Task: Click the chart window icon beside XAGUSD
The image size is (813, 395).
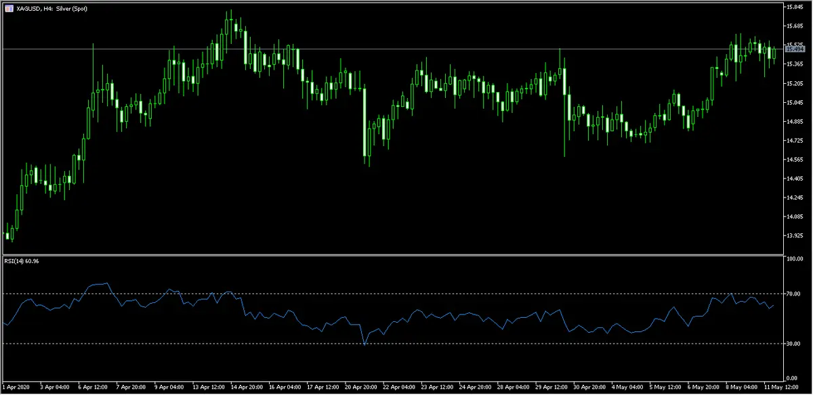Action: point(7,7)
